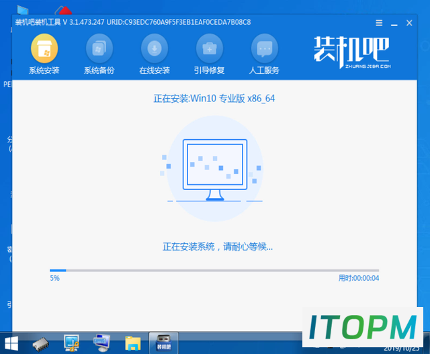
Task: Open the 人工服务 customer service icon
Action: (x=264, y=54)
